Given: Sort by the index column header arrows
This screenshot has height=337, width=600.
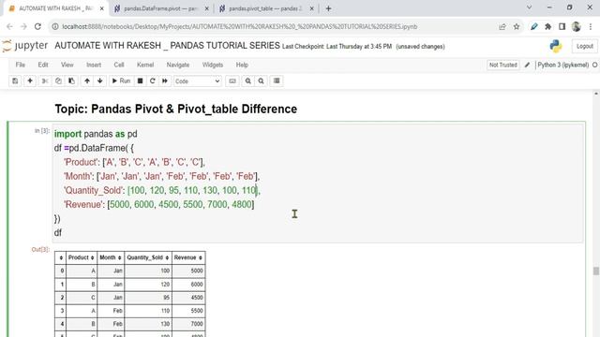Looking at the screenshot, I should coord(61,258).
